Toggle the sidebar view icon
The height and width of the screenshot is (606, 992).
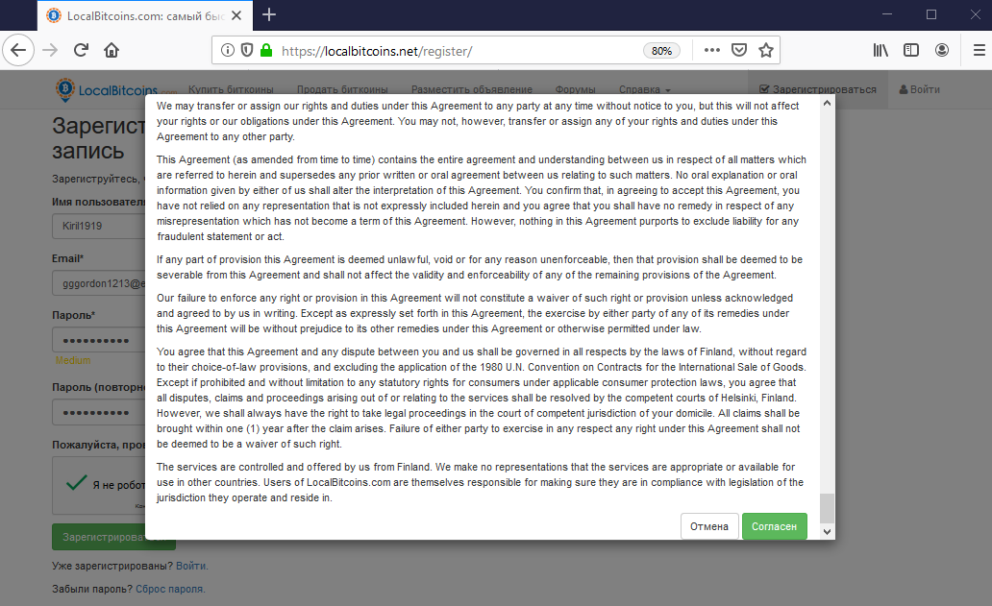[911, 51]
